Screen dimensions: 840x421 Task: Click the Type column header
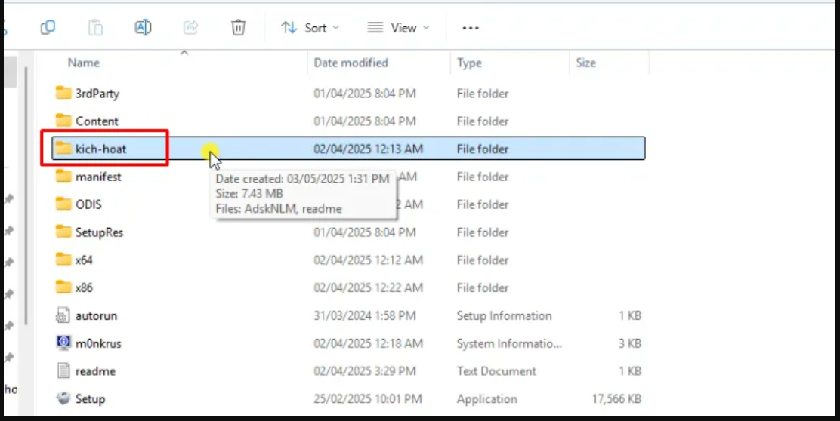[x=469, y=63]
